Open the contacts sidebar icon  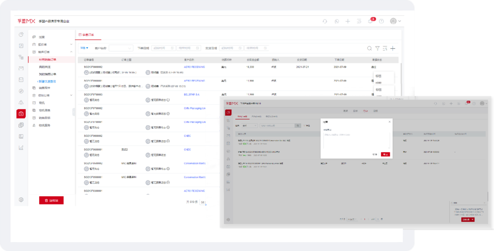click(21, 46)
